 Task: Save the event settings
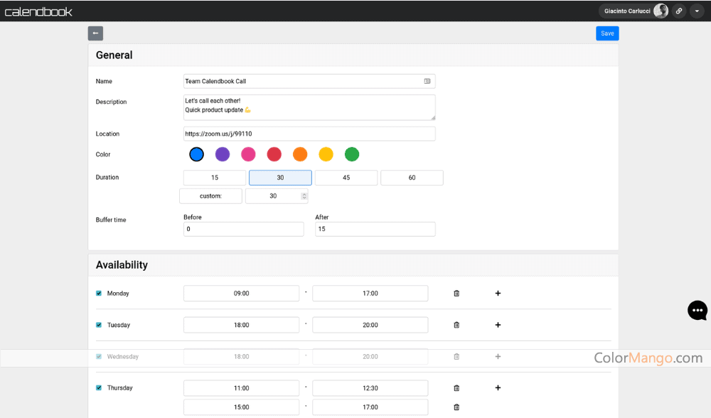click(607, 33)
